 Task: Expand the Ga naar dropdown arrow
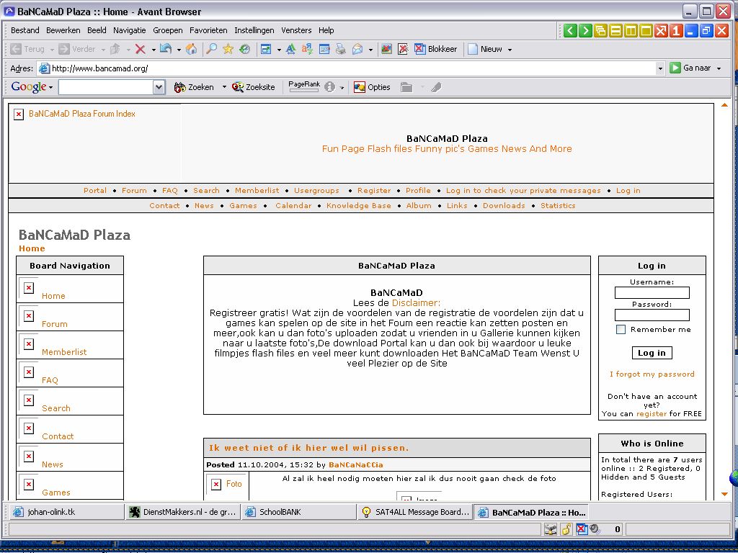coord(719,68)
